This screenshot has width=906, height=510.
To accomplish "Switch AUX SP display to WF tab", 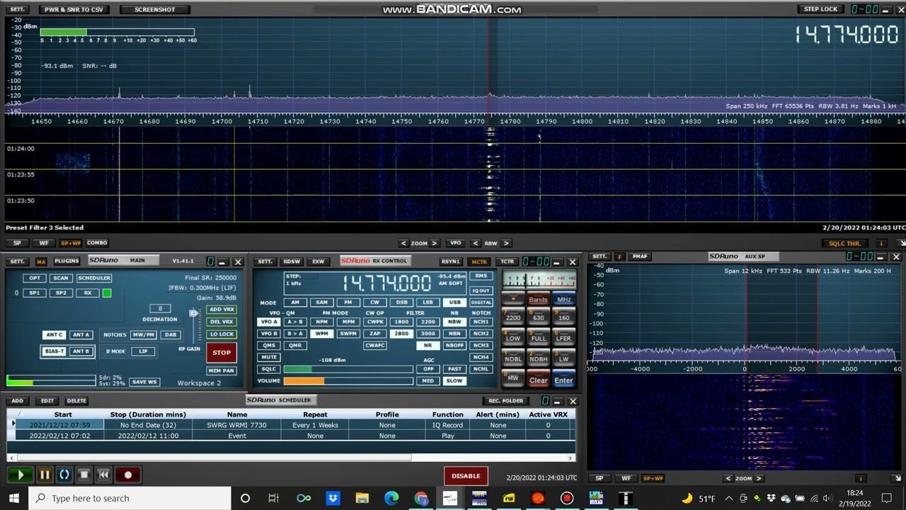I will coord(626,479).
